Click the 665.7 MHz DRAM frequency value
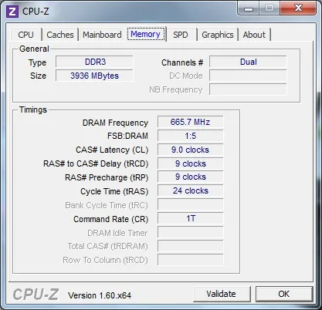Viewport: 322px width, 310px height. click(x=191, y=122)
